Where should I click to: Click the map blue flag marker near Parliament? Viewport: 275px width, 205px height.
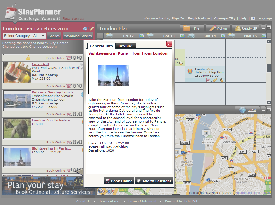[x=183, y=153]
